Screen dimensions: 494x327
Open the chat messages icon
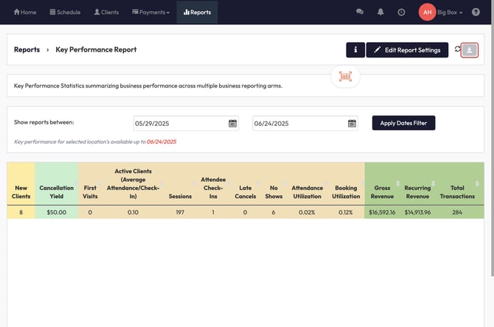tap(360, 13)
